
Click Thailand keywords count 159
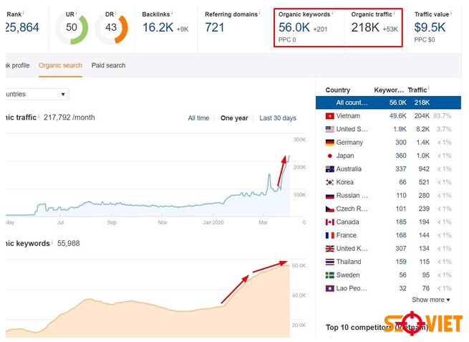[x=401, y=262]
